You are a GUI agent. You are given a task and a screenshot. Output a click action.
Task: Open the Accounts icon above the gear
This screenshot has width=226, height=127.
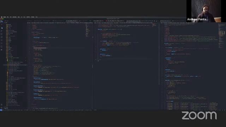tap(1, 104)
